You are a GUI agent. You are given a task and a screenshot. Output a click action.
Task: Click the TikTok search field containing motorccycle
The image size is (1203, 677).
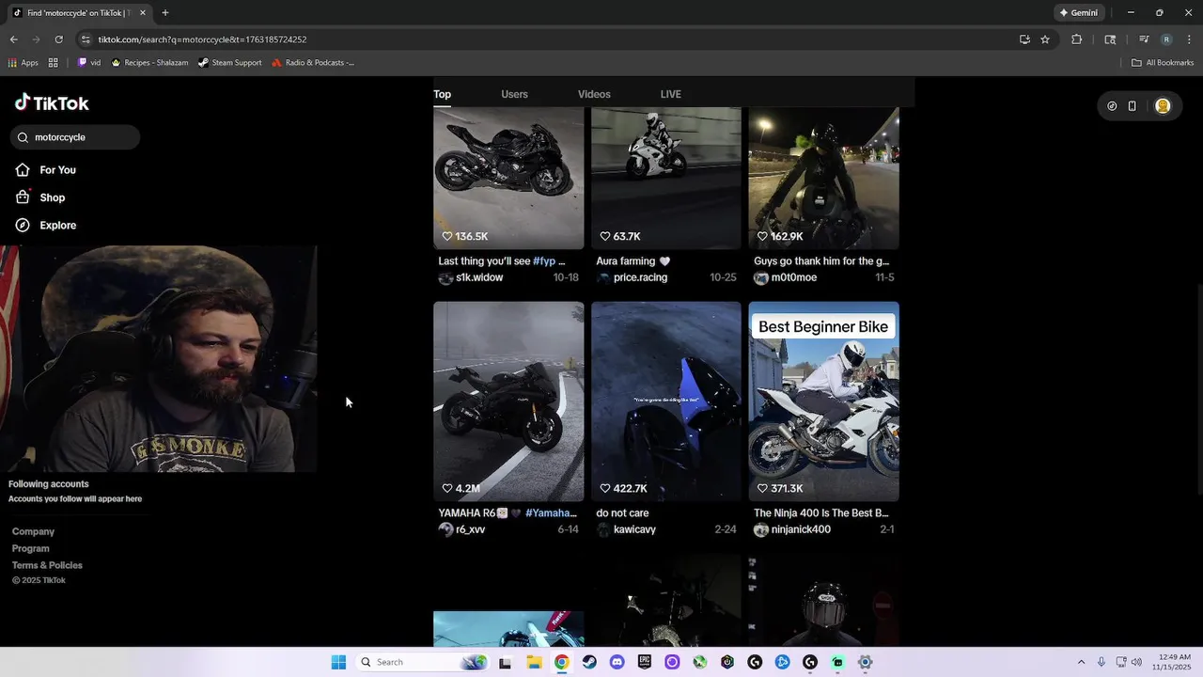click(x=76, y=137)
